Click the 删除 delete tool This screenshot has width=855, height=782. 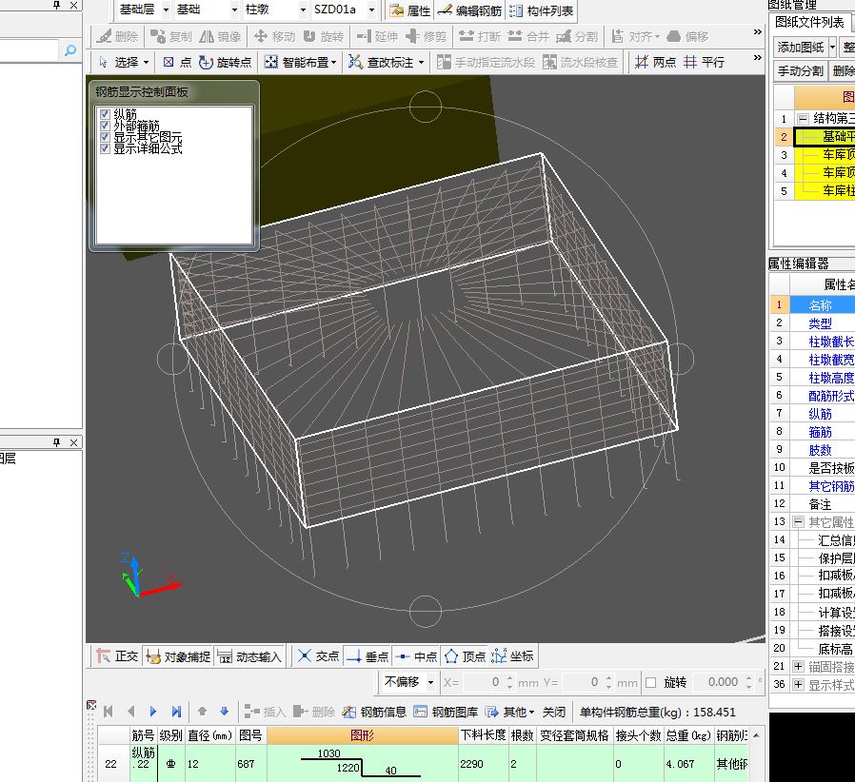pos(118,36)
